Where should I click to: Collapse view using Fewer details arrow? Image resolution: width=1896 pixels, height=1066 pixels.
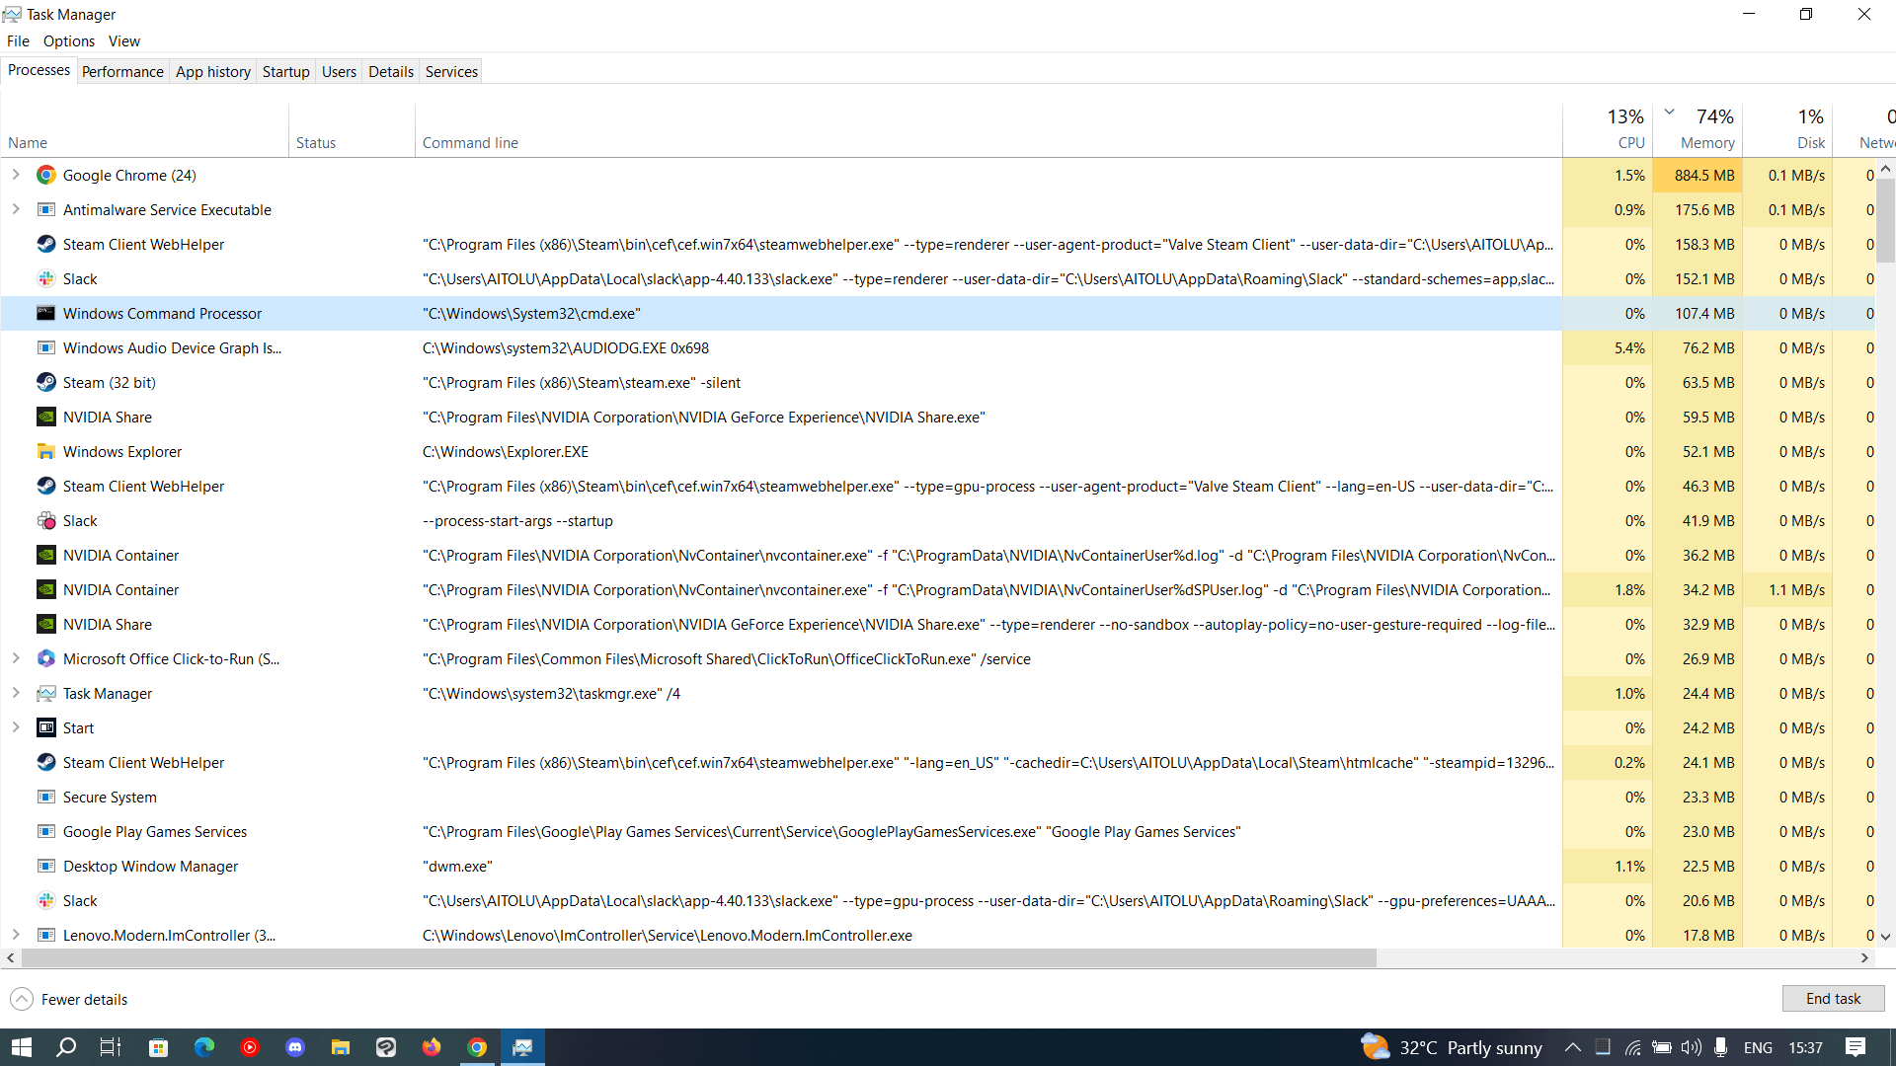point(22,999)
